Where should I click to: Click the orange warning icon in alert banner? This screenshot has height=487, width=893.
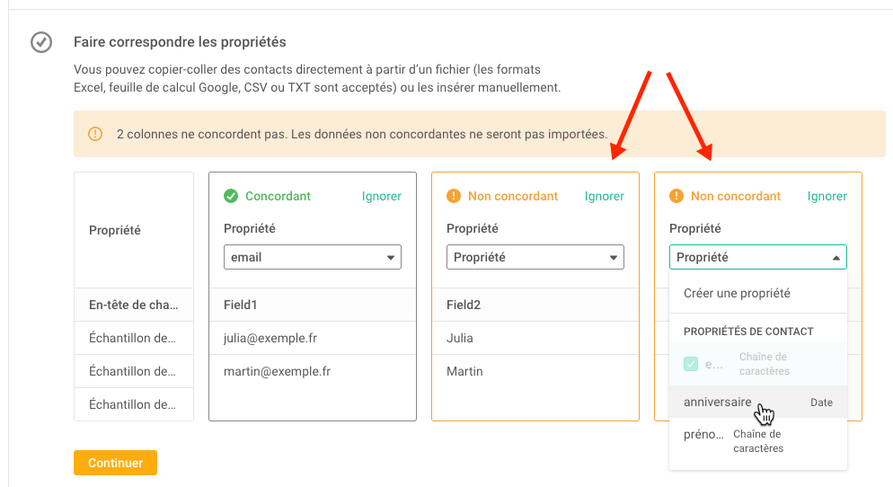[95, 134]
